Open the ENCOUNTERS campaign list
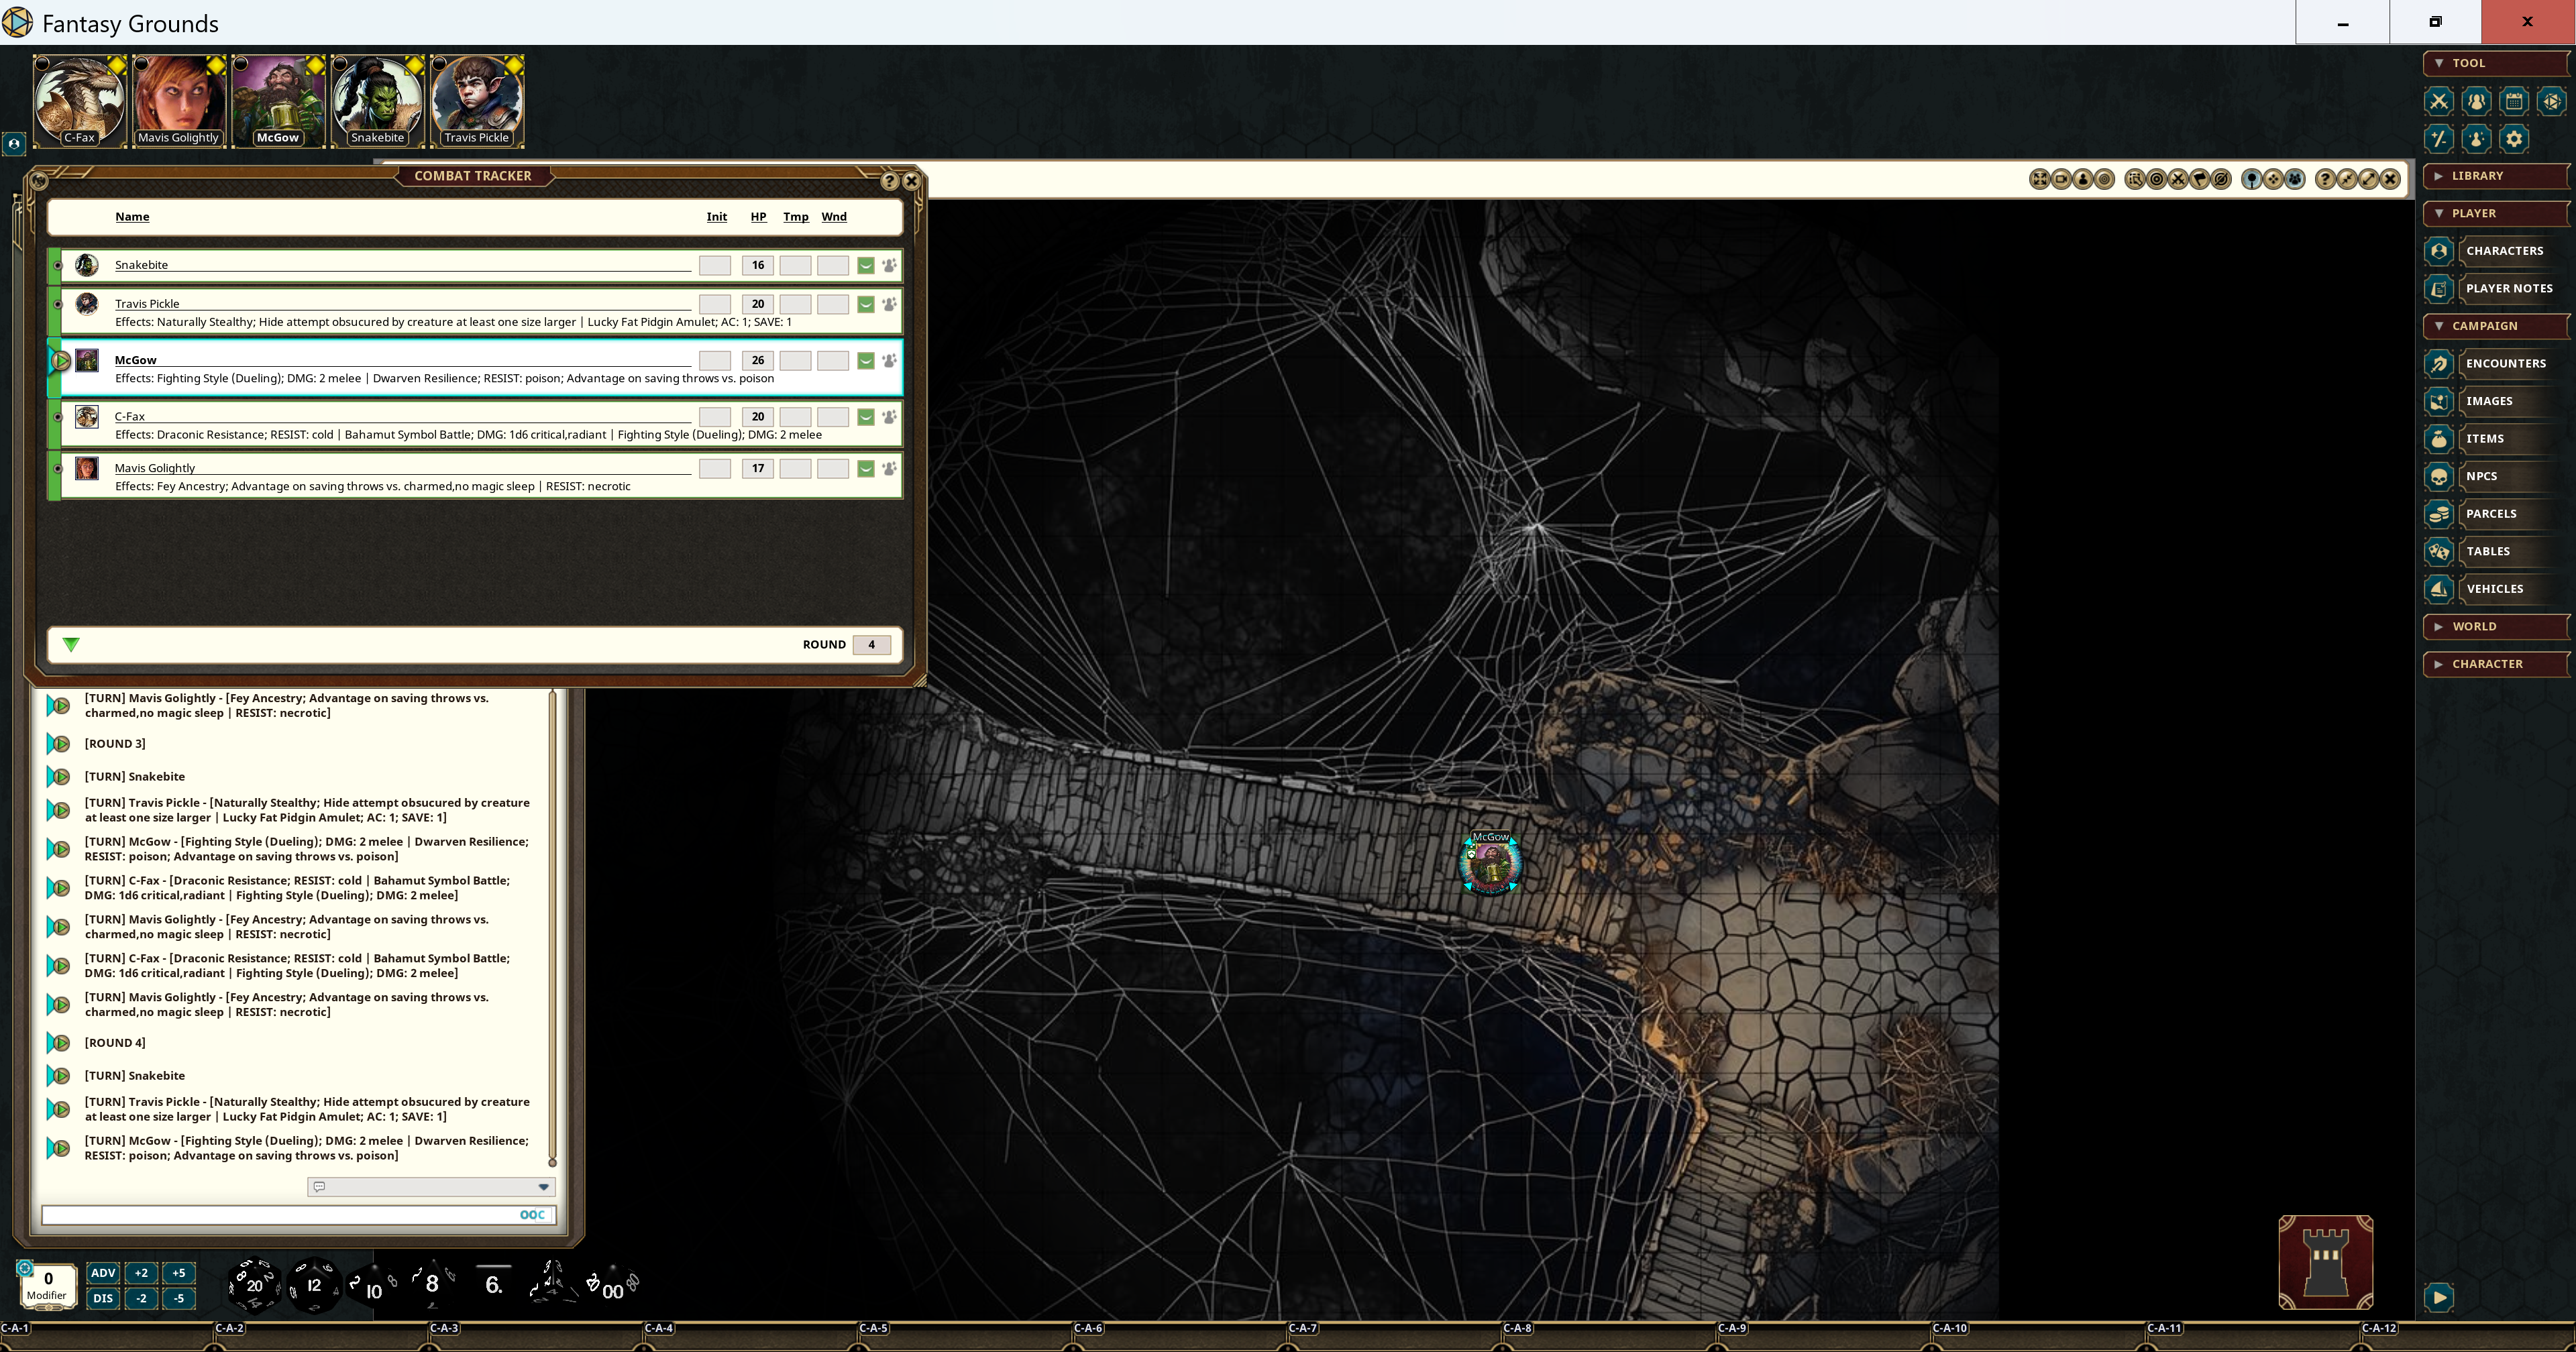 coord(2505,364)
